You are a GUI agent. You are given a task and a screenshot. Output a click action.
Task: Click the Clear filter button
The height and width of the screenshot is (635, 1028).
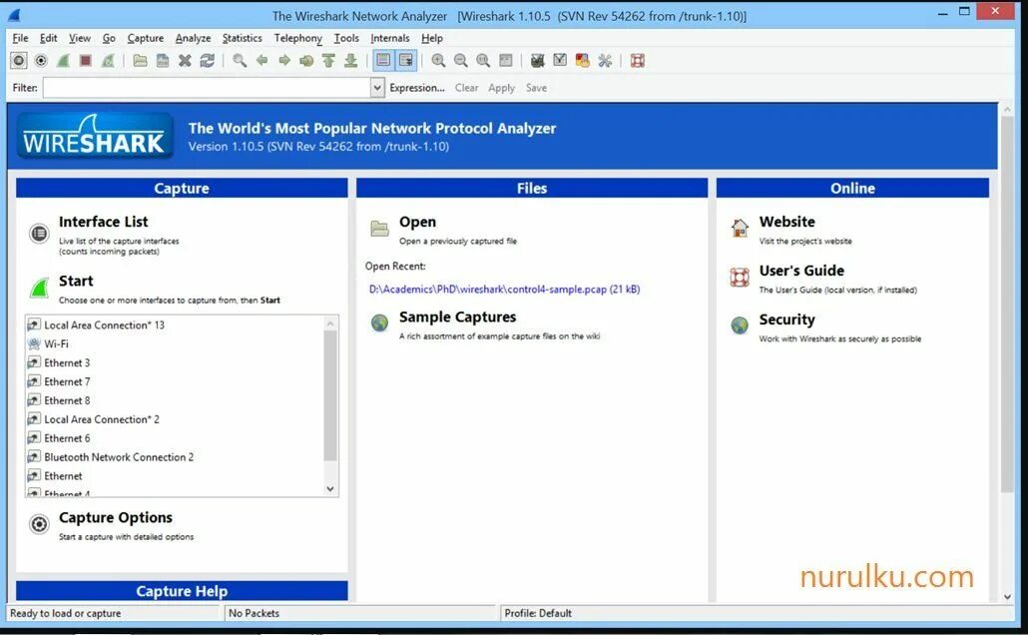(x=467, y=87)
